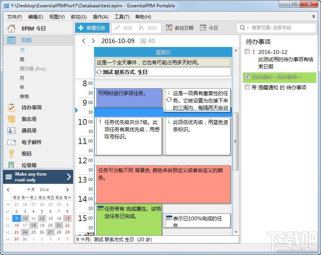Screen dimensions: 321x255
Task: Open the Trash bin icon (垃圾箱)
Action: [11, 165]
